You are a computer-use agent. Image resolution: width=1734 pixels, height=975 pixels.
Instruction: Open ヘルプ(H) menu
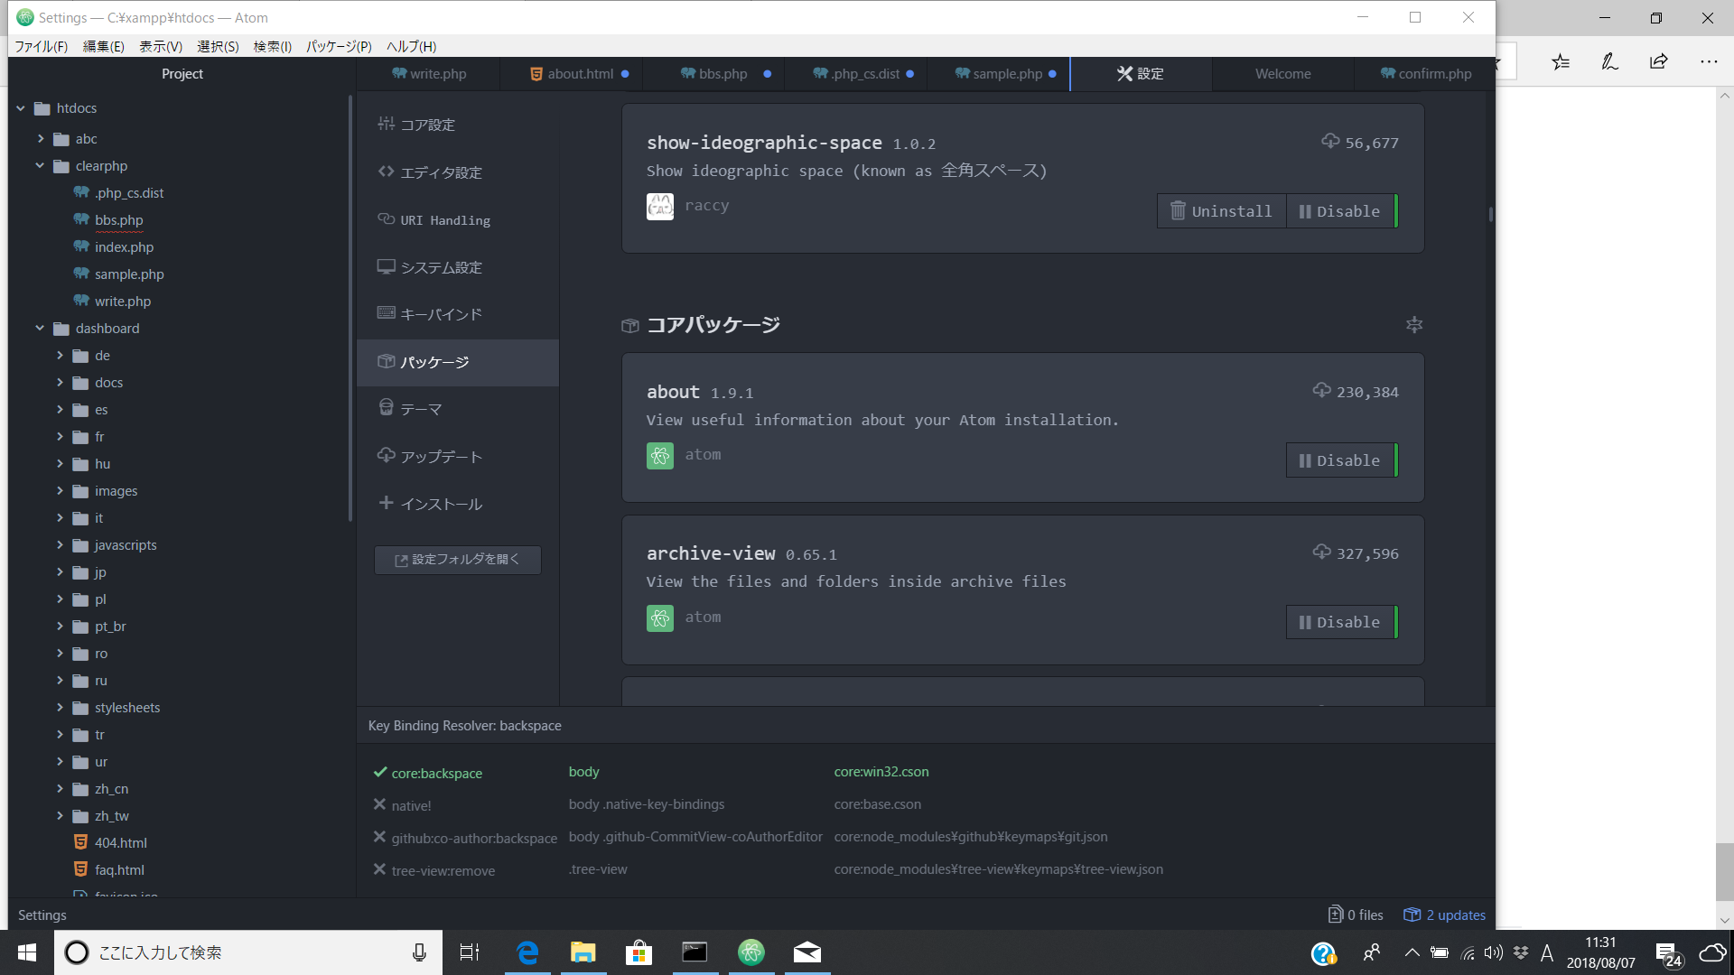[412, 46]
